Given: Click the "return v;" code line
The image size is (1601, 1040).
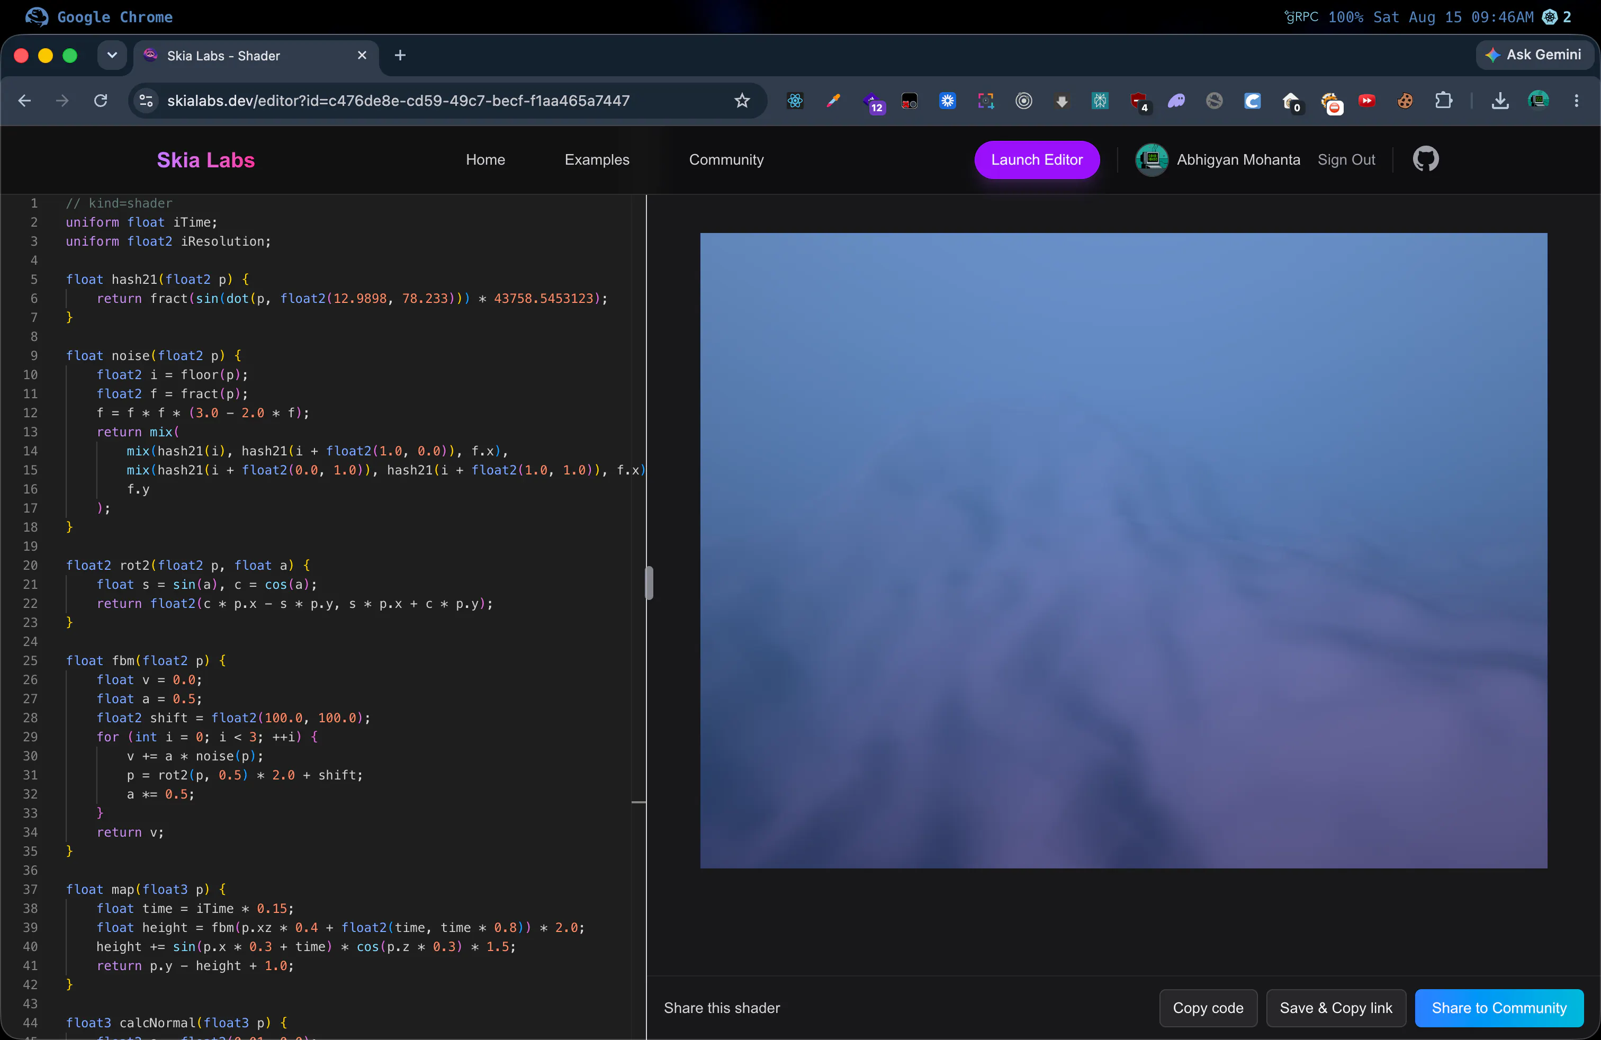Looking at the screenshot, I should [130, 832].
